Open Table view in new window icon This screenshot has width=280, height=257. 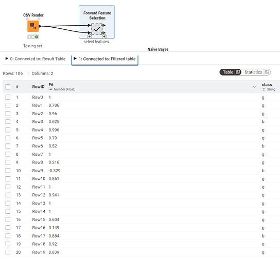[x=238, y=72]
